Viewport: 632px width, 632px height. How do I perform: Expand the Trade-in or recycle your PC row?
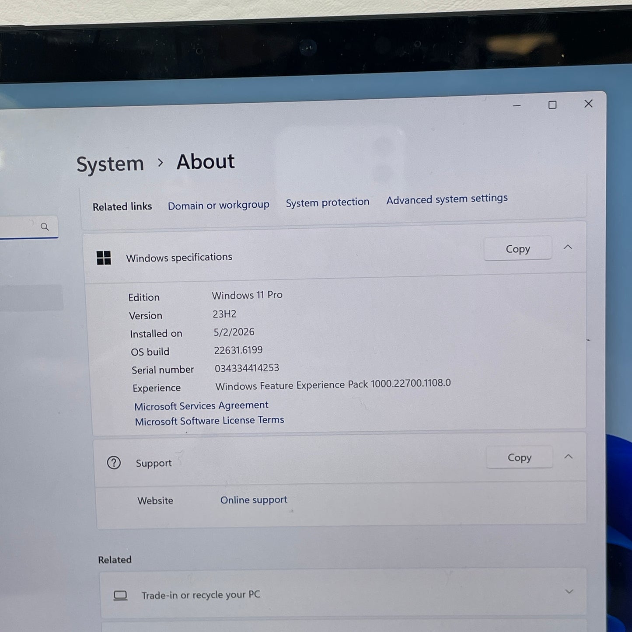click(x=569, y=592)
